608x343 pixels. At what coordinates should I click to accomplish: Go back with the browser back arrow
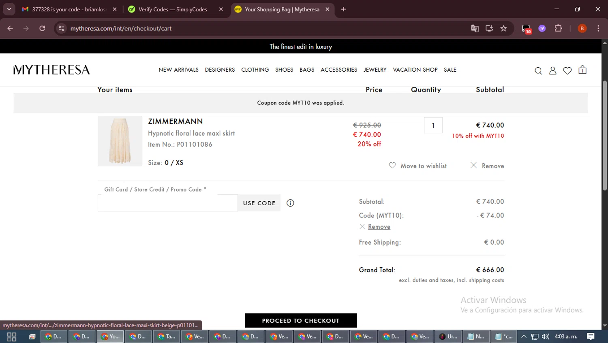point(10,28)
